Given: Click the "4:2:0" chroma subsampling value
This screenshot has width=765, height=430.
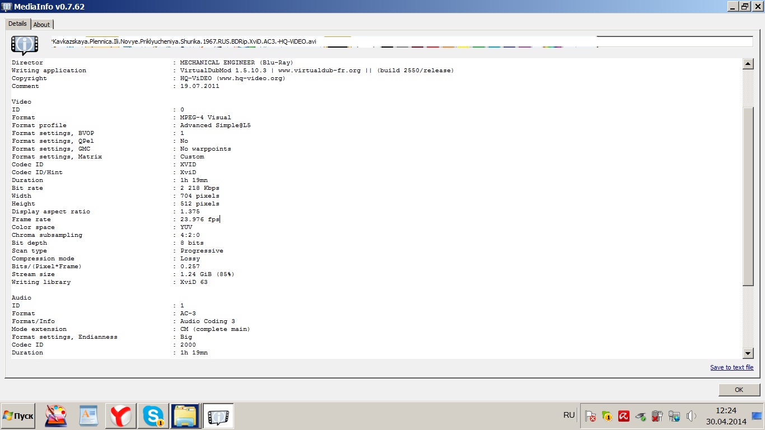Looking at the screenshot, I should point(190,235).
